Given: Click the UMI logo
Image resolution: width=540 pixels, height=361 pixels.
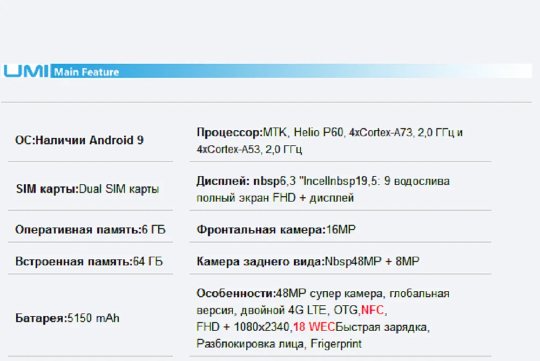Looking at the screenshot, I should [x=26, y=71].
